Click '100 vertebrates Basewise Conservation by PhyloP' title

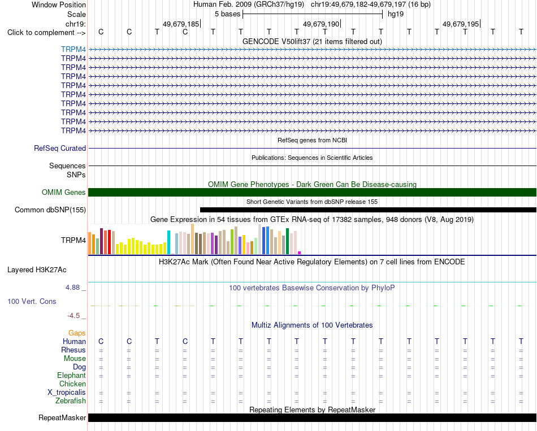tap(312, 288)
